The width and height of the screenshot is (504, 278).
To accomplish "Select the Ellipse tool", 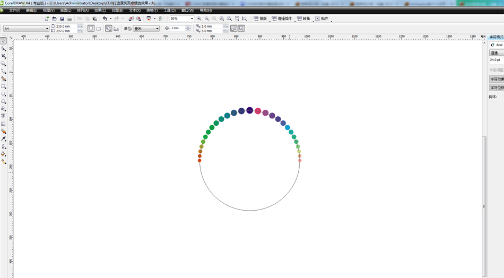I will [3, 94].
